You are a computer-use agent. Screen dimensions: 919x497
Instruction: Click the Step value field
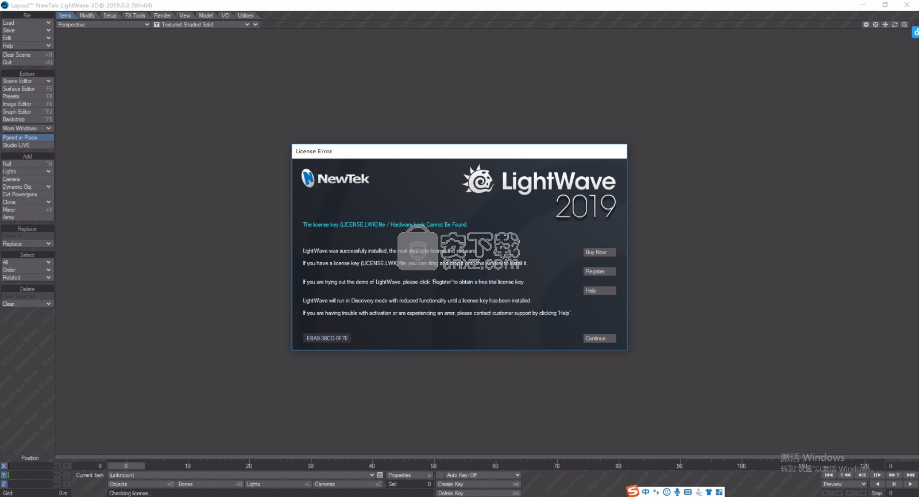pyautogui.click(x=902, y=494)
